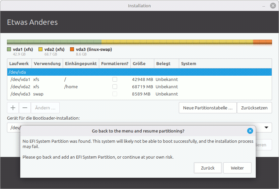Click the 68719 MB size cell
The height and width of the screenshot is (189, 279).
pyautogui.click(x=143, y=87)
